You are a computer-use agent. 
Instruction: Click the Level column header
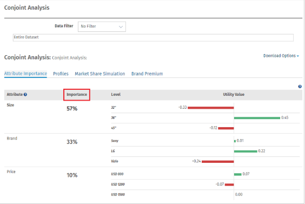click(x=116, y=95)
